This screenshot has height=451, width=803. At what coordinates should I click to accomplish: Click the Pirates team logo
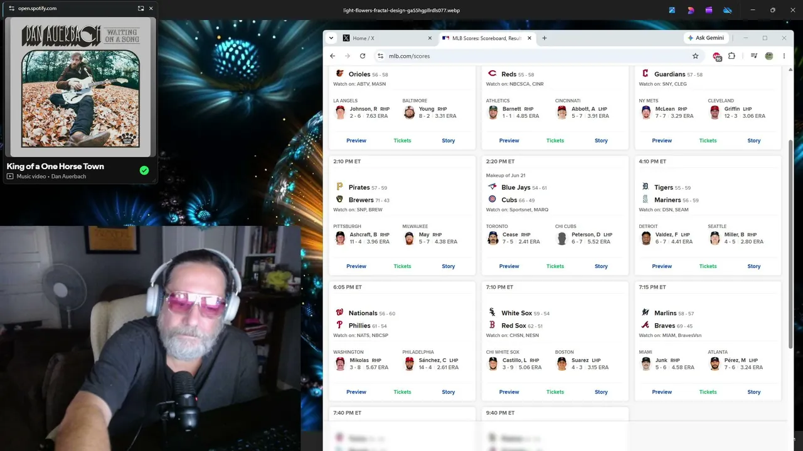(340, 187)
